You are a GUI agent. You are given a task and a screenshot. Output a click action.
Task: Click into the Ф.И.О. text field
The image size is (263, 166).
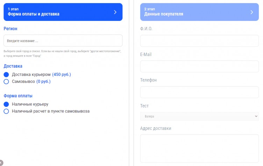point(199,41)
